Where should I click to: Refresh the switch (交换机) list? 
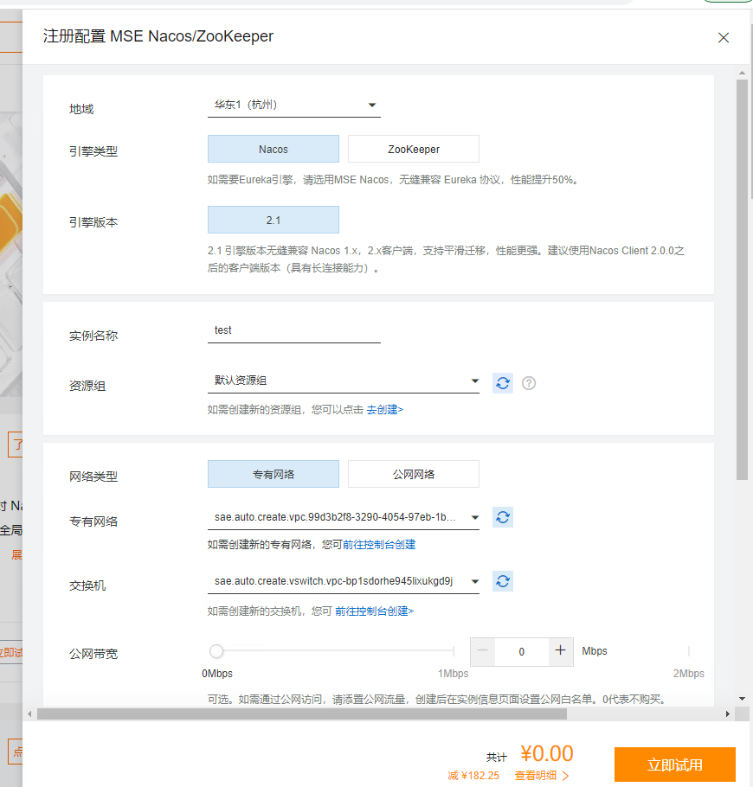tap(503, 581)
